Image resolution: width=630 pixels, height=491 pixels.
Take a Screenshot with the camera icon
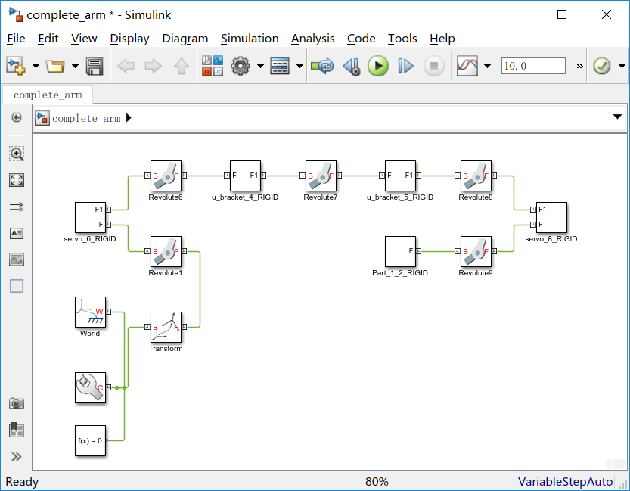17,403
